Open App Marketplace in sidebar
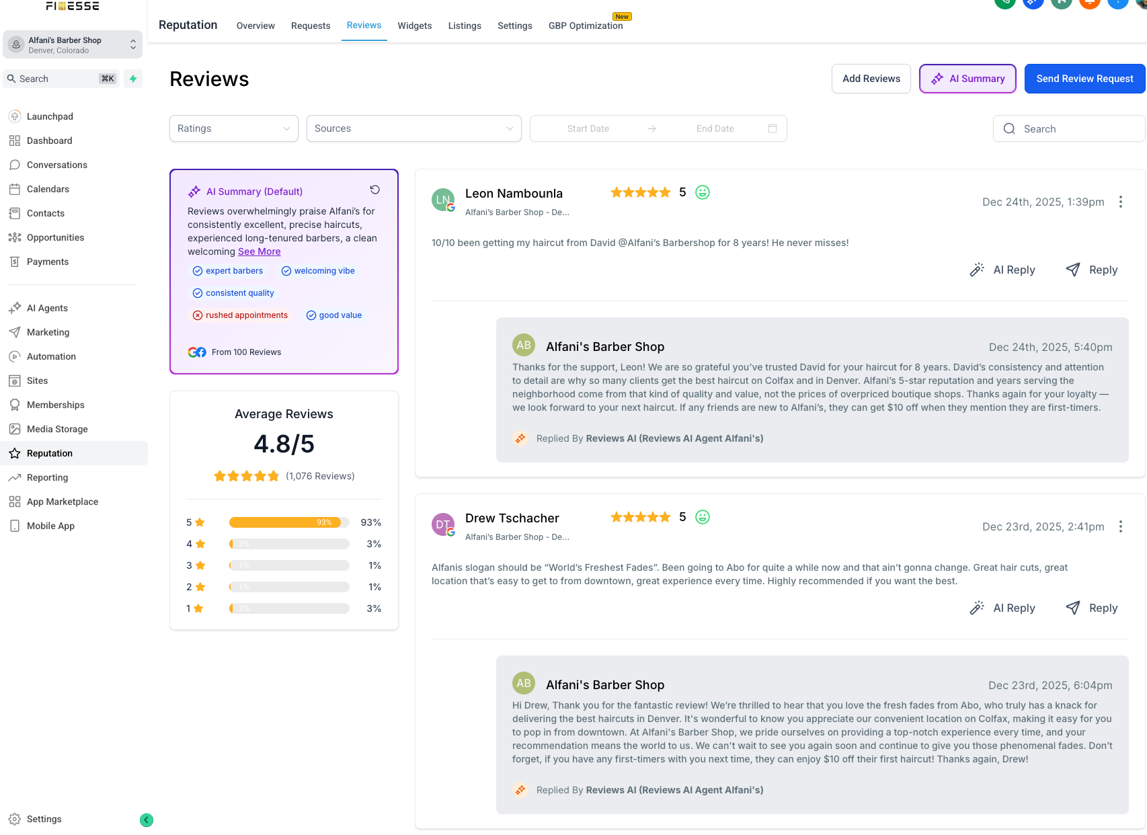 coord(74,502)
